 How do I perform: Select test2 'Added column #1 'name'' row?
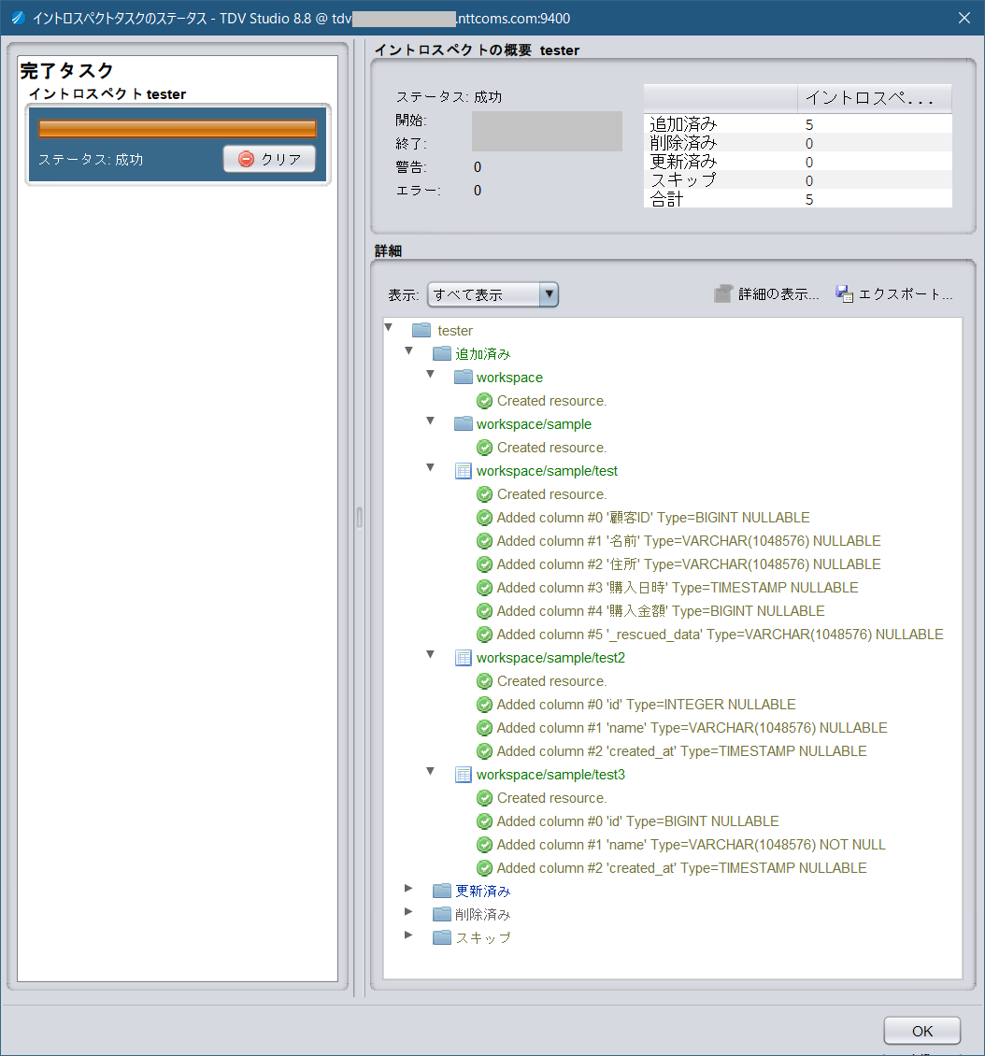pos(692,727)
